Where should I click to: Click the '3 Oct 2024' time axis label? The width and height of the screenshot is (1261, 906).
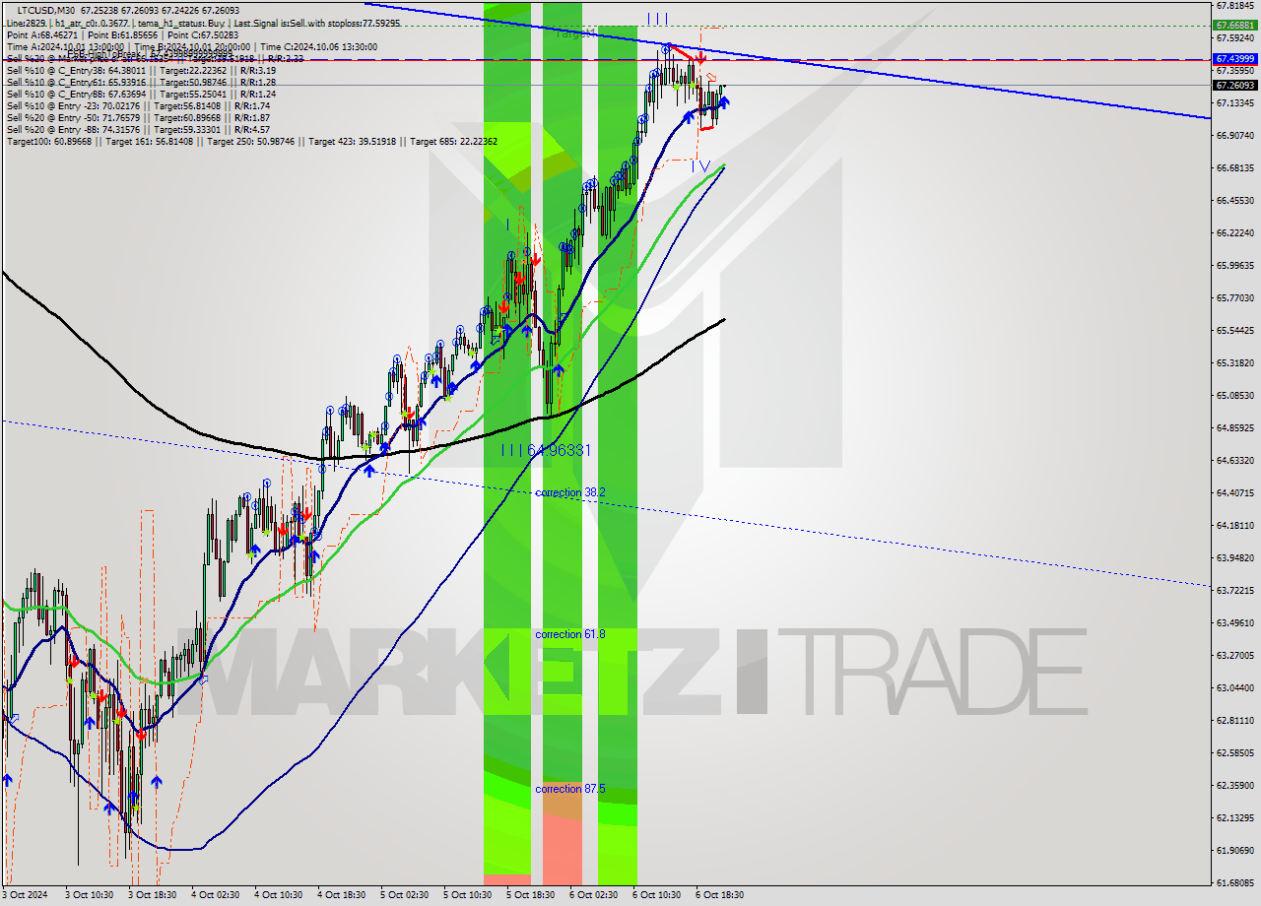pyautogui.click(x=27, y=895)
